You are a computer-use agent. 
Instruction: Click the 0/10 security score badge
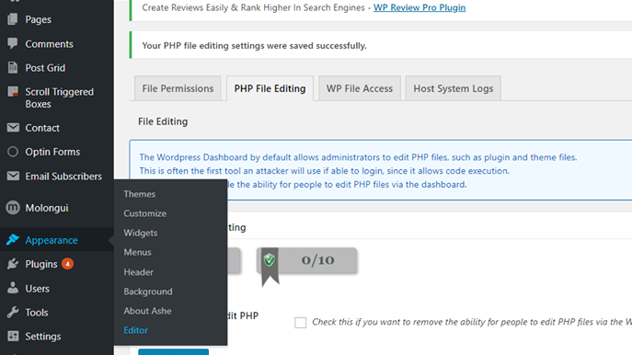306,261
